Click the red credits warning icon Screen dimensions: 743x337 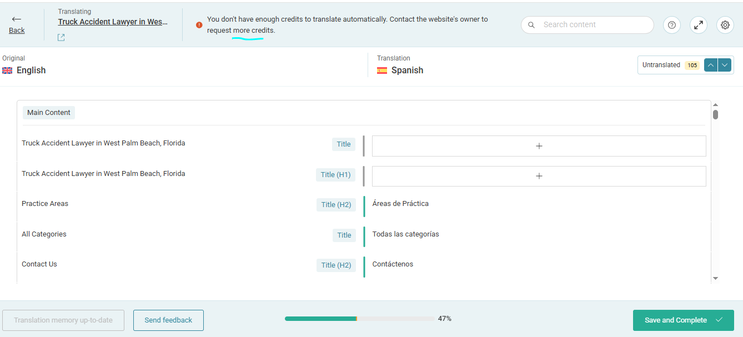(x=199, y=25)
